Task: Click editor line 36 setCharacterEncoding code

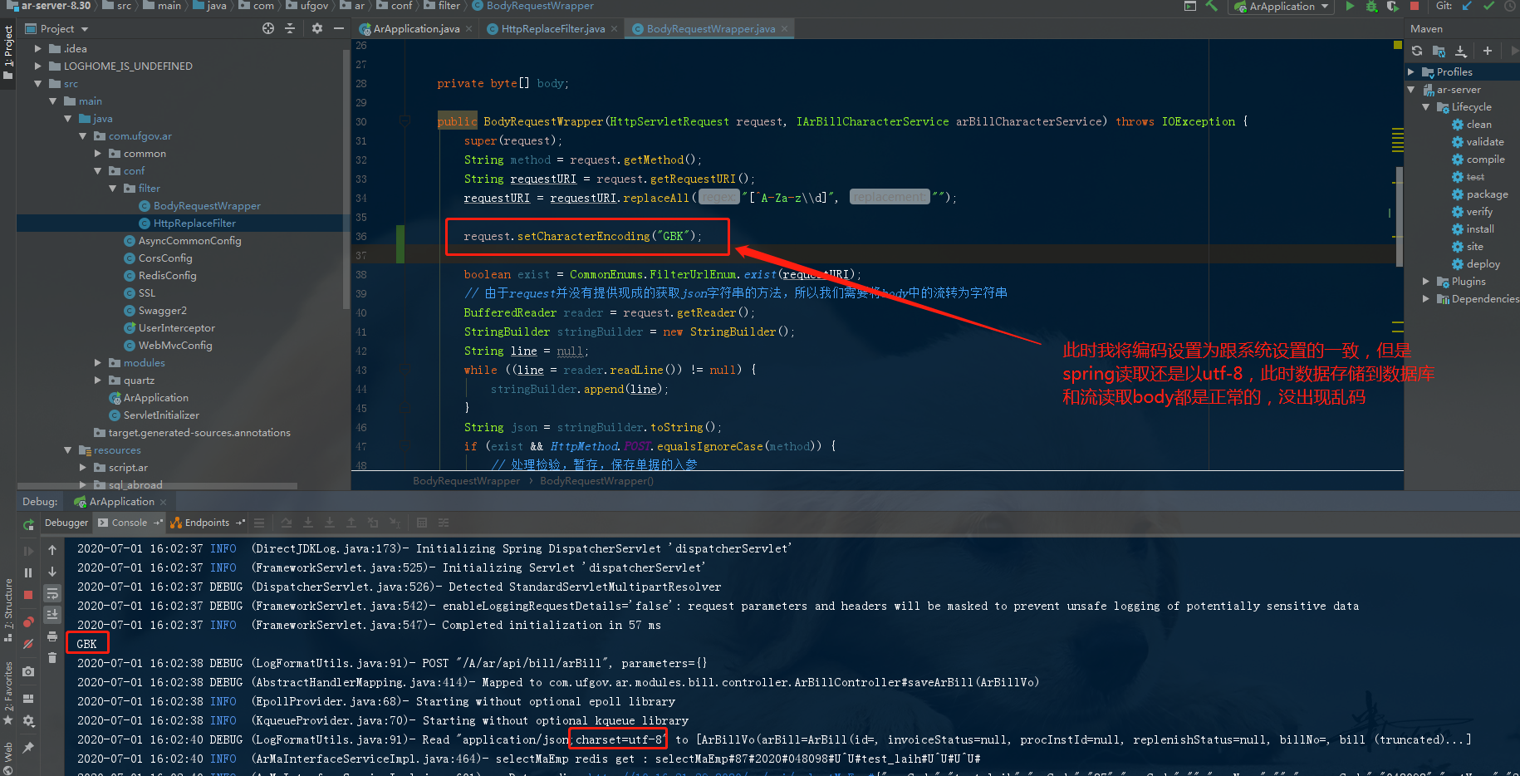Action: (x=582, y=237)
